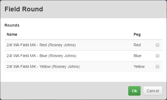Tick the checkbox for the Blue peg round
The width and height of the screenshot is (167, 100).
click(158, 56)
